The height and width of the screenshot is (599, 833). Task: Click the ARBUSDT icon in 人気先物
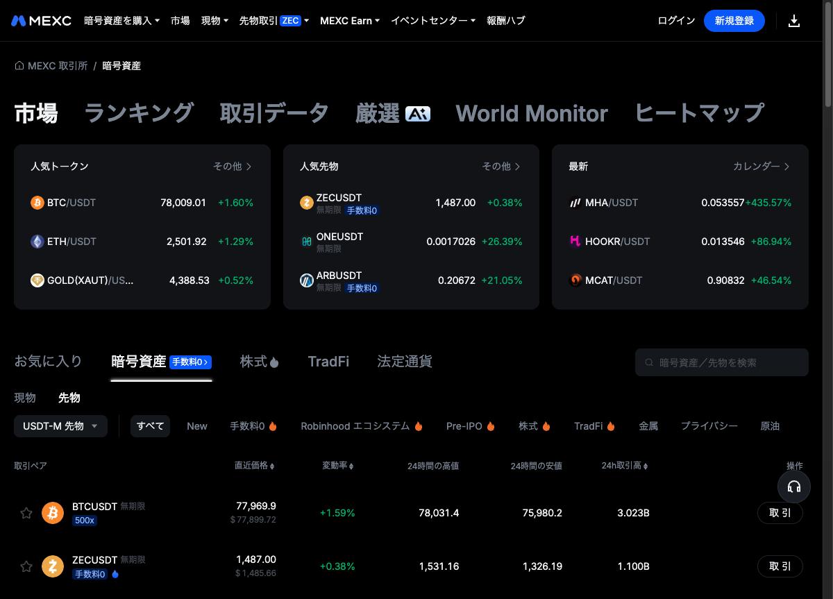306,280
